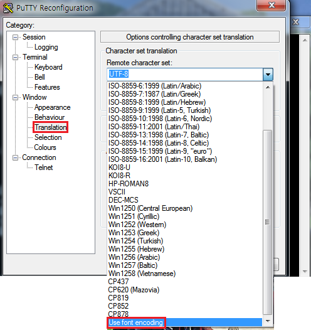Select CP819 code page
311x330 pixels.
pos(185,298)
